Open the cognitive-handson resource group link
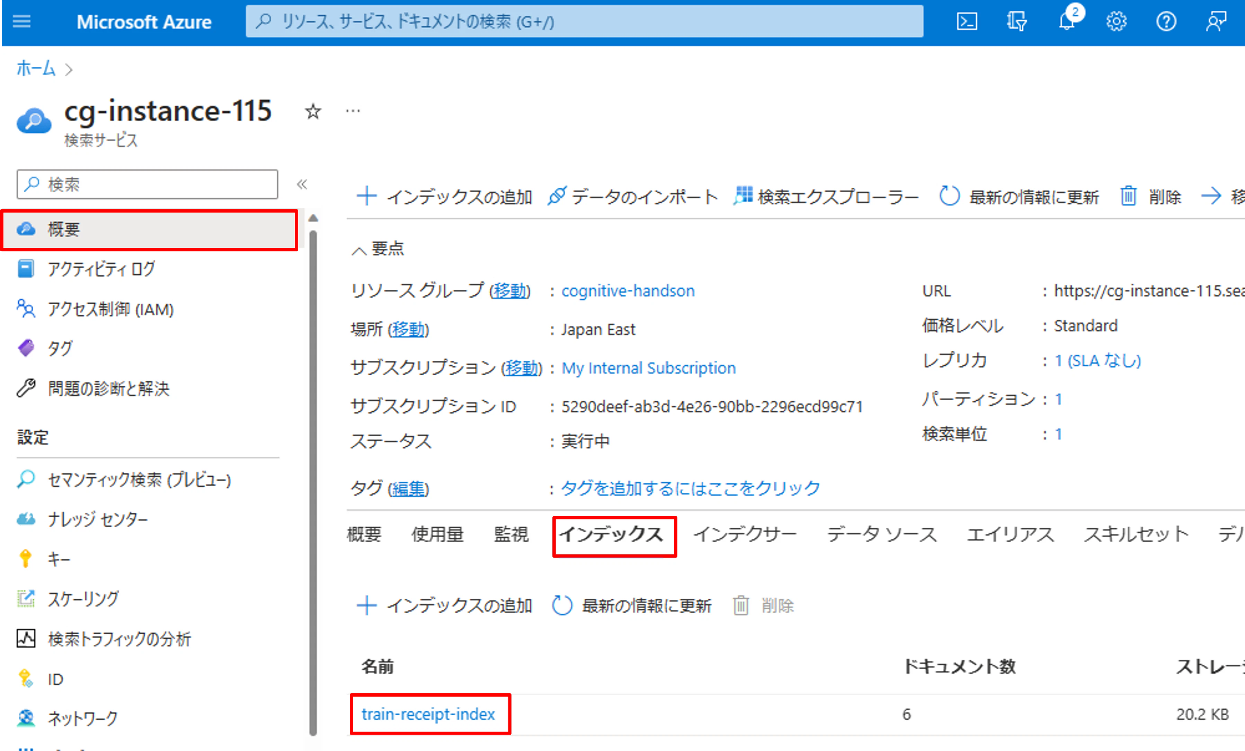The width and height of the screenshot is (1245, 751). [x=628, y=291]
